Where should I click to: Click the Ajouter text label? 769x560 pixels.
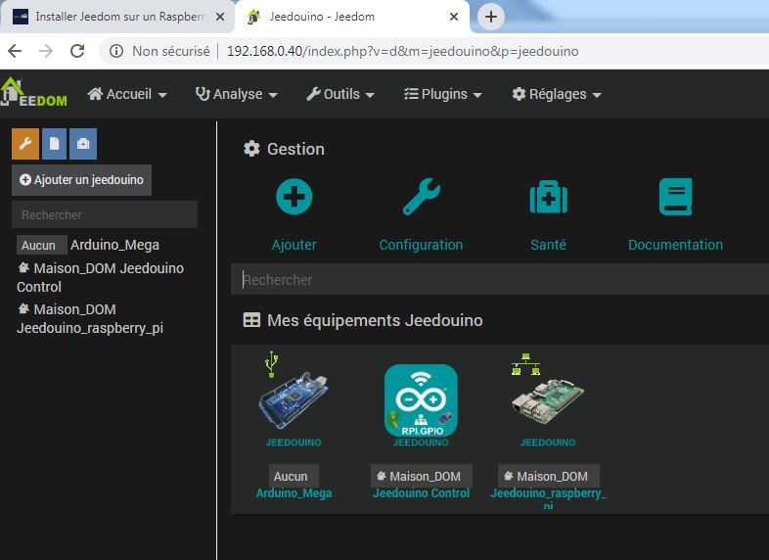pyautogui.click(x=294, y=245)
